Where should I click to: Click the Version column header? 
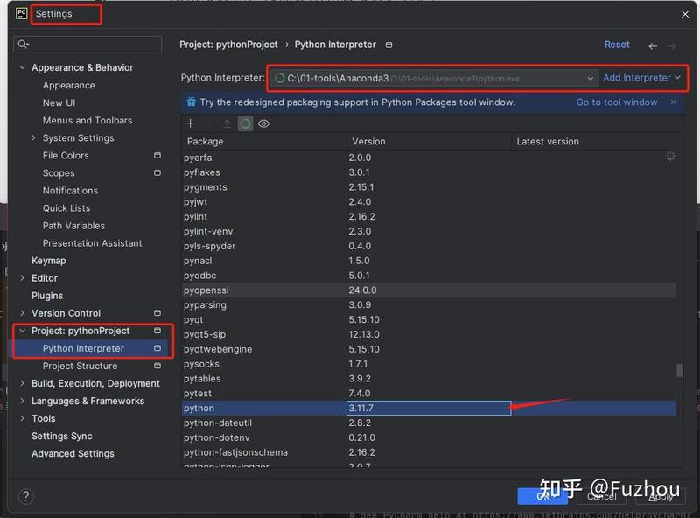coord(429,142)
